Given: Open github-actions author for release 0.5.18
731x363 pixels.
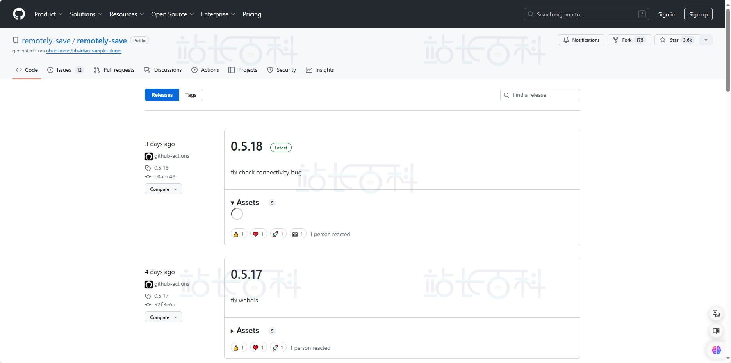Looking at the screenshot, I should [x=172, y=156].
